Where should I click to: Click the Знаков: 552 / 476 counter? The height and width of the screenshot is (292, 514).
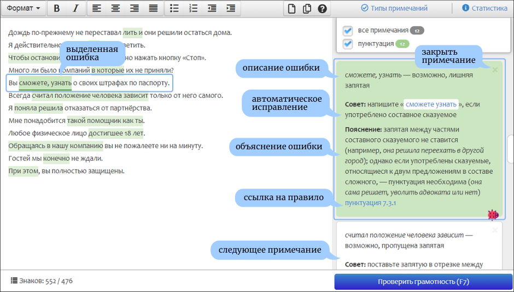[x=46, y=281]
